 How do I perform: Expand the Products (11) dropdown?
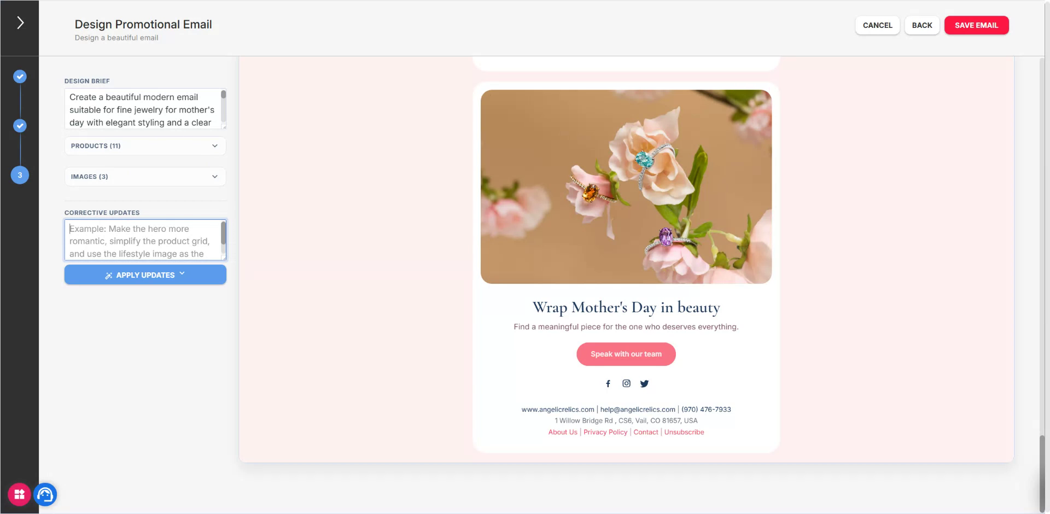pos(145,146)
